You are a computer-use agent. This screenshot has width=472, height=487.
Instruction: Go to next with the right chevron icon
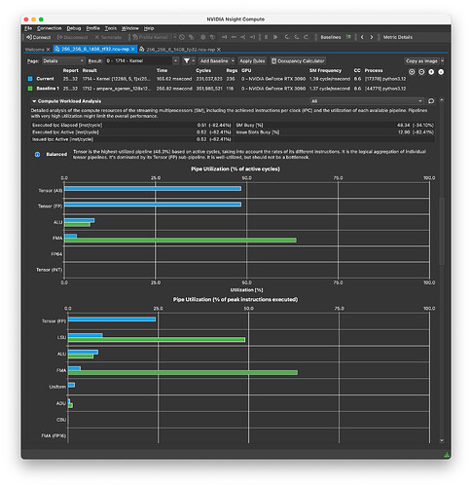pyautogui.click(x=372, y=37)
